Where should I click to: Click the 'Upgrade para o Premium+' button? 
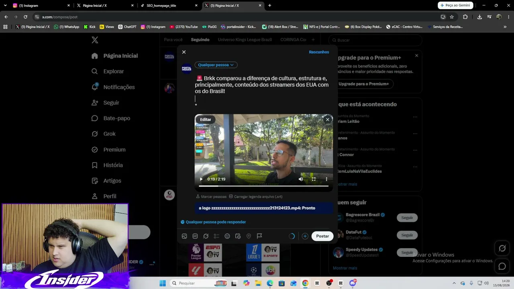(x=363, y=84)
